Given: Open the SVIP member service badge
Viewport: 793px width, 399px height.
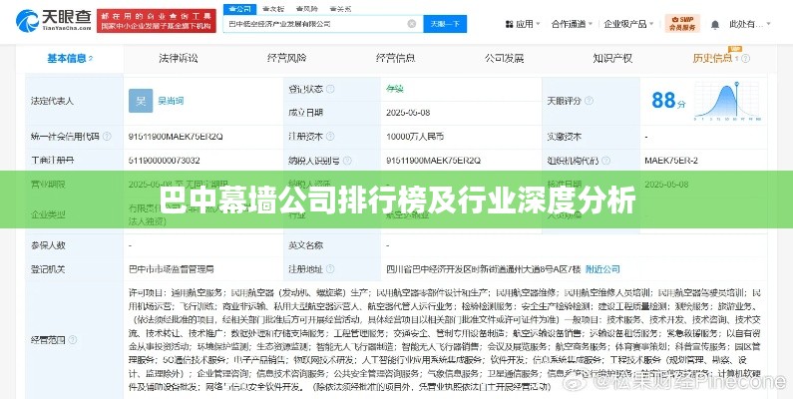Looking at the screenshot, I should point(682,23).
